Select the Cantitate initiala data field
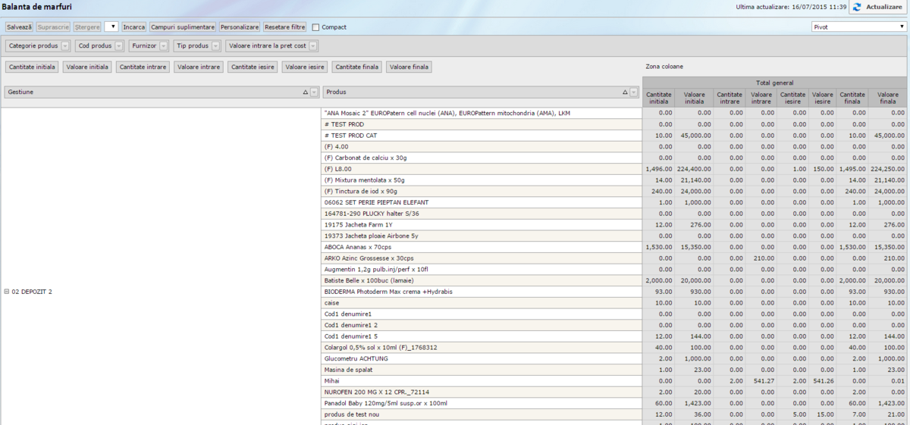The image size is (910, 425). pos(32,67)
